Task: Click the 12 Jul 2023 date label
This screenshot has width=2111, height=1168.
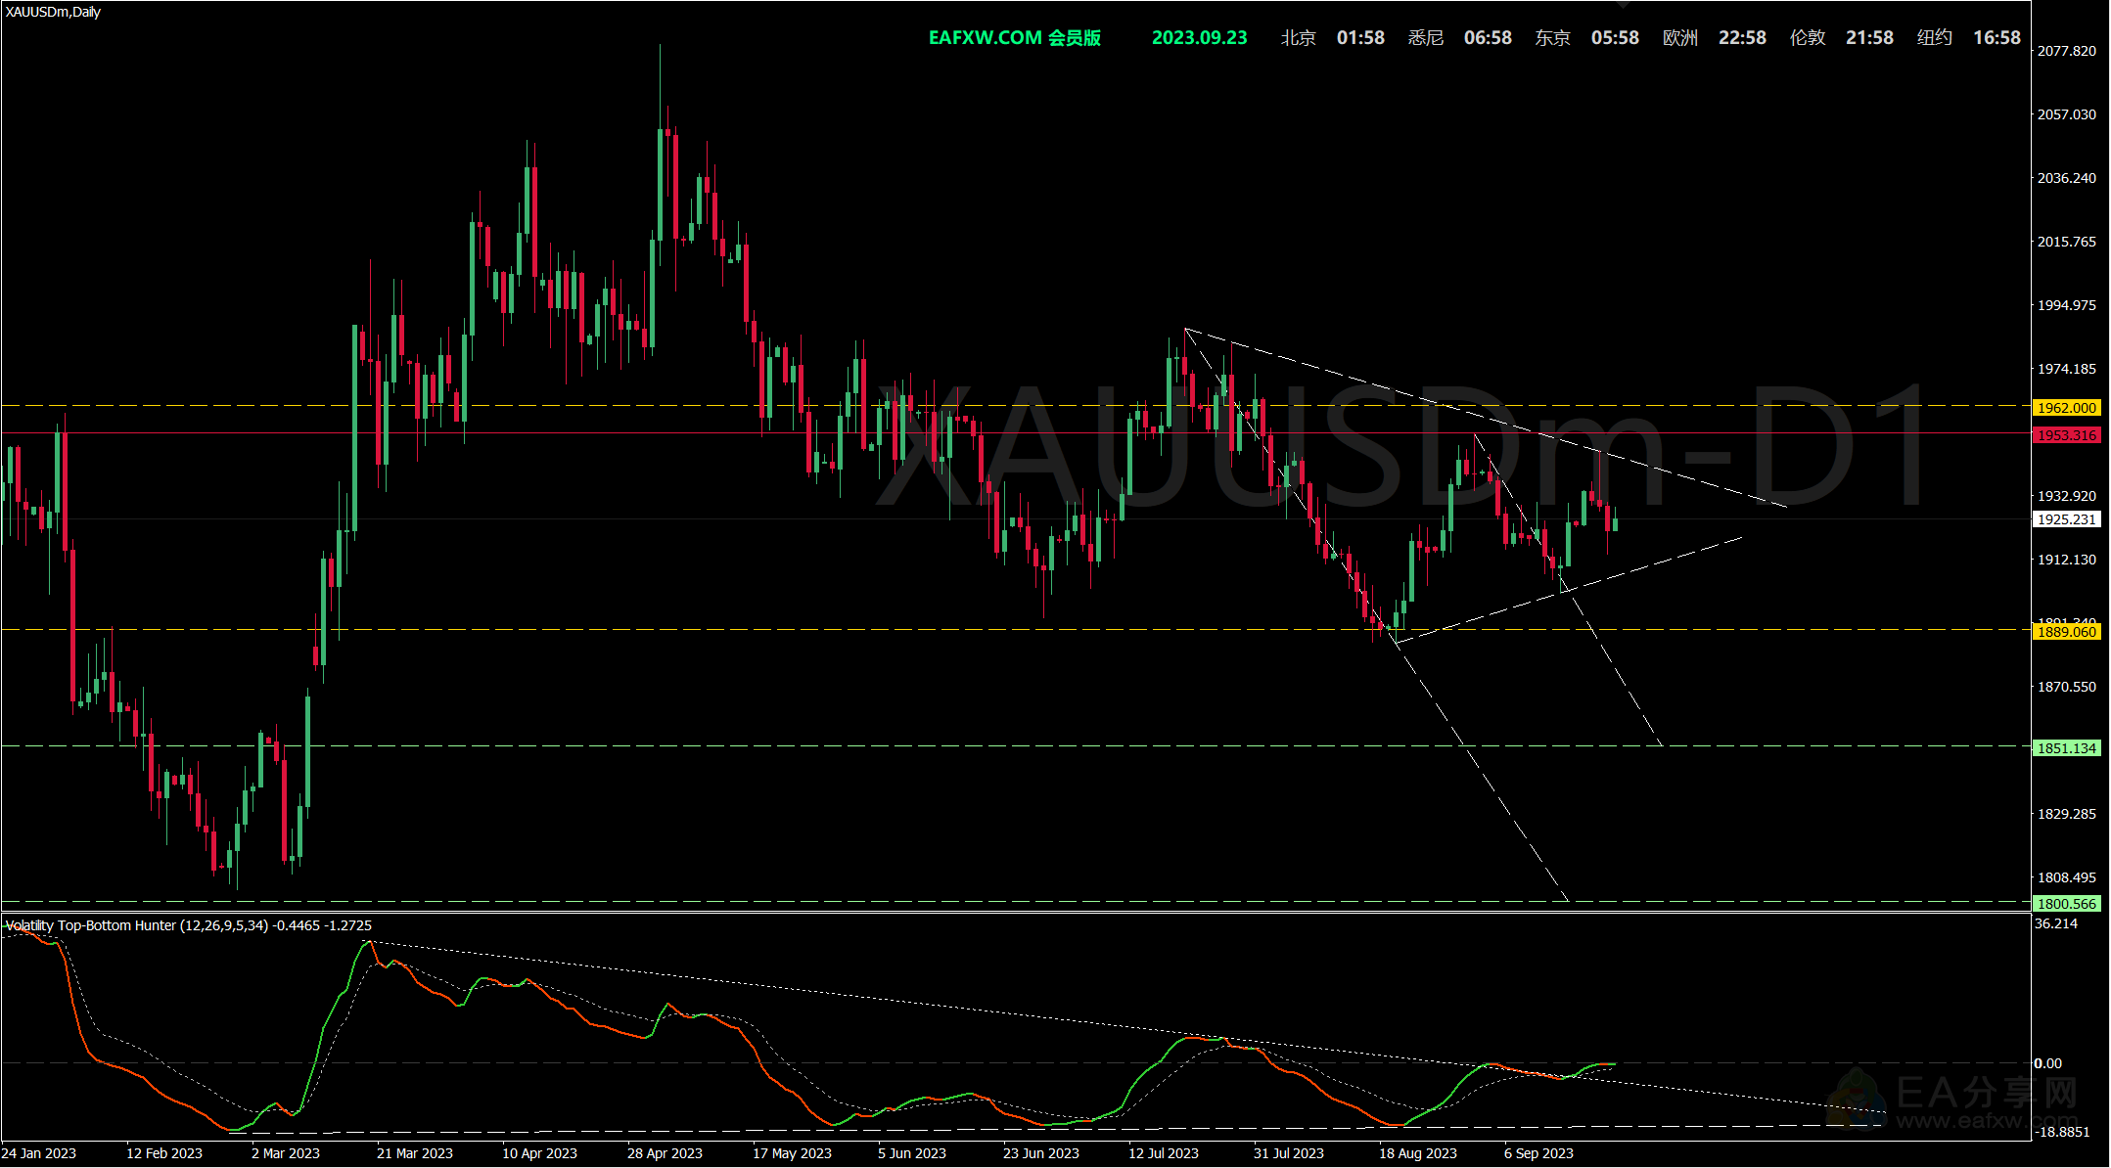Action: [x=1164, y=1153]
